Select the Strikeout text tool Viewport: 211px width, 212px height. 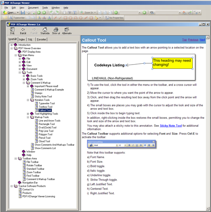(x=44, y=18)
